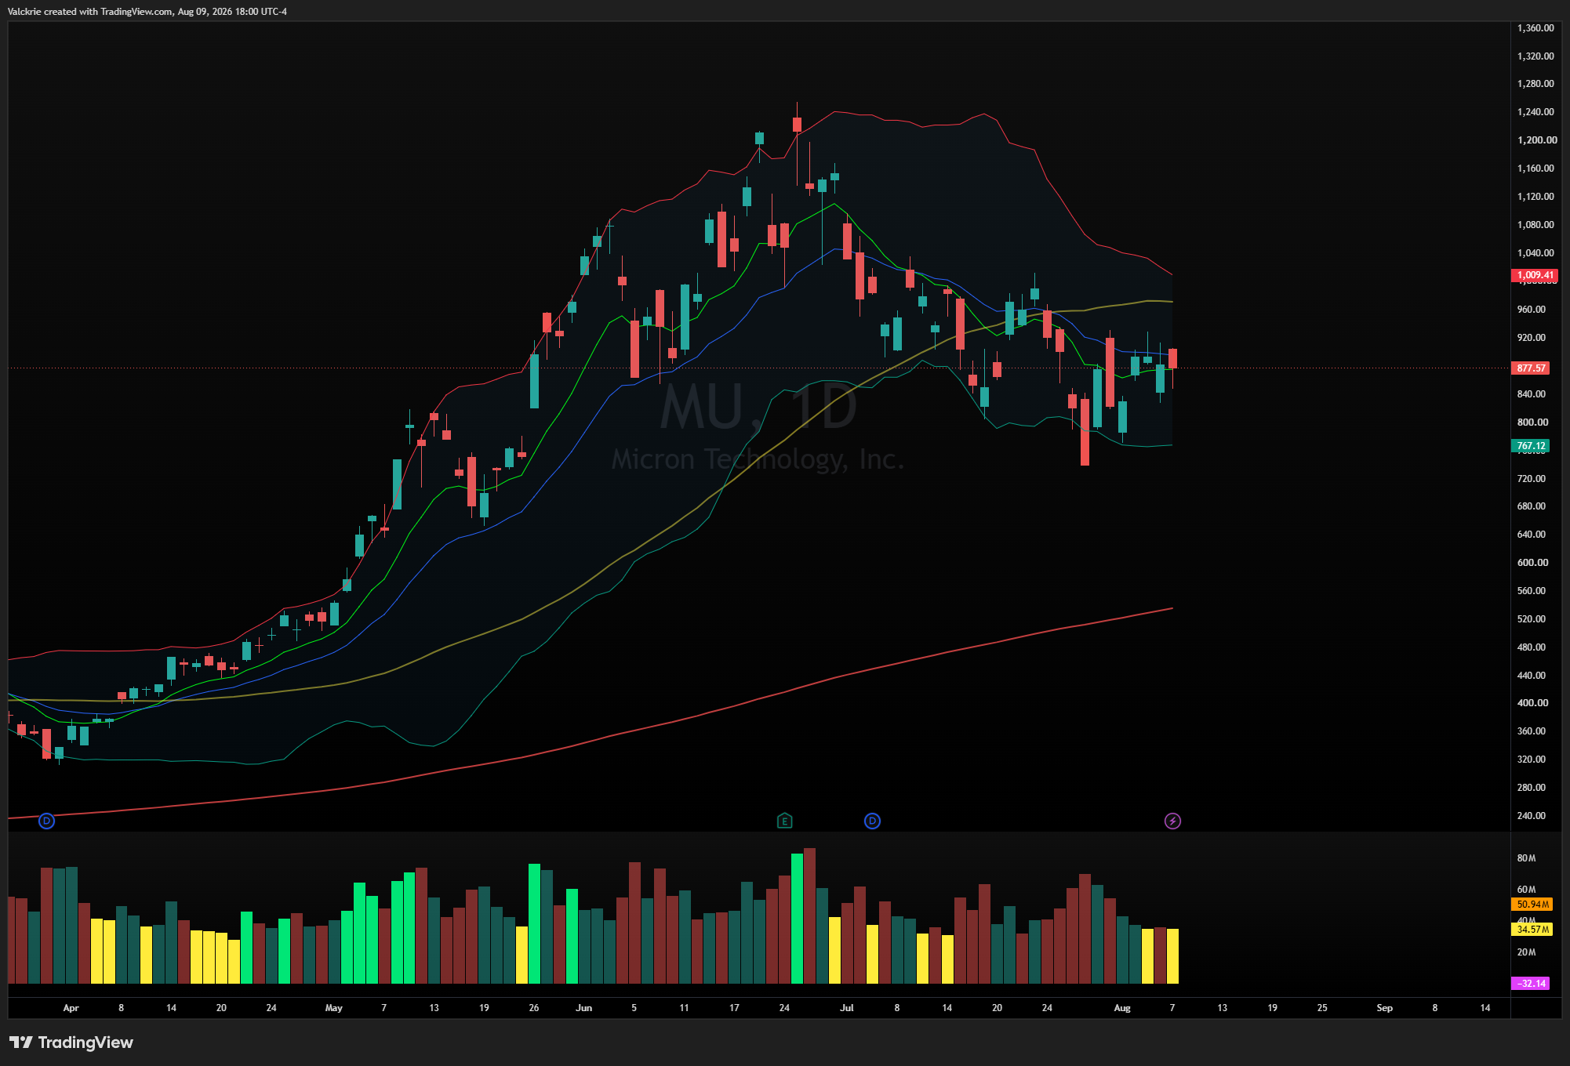Viewport: 1570px width, 1066px height.
Task: Click the 1,280.00 price axis tick
Action: [x=1535, y=84]
